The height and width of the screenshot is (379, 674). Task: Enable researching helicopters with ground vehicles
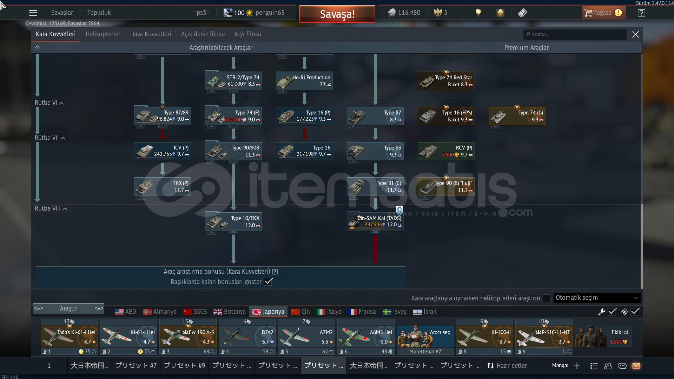coord(547,298)
